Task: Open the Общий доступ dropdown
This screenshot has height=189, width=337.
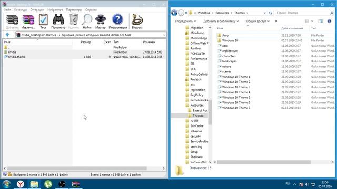Action: (257, 21)
